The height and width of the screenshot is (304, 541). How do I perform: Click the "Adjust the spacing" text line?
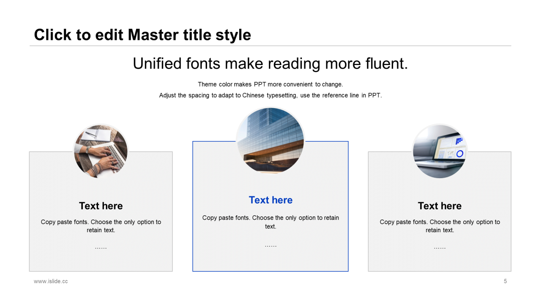tap(270, 95)
